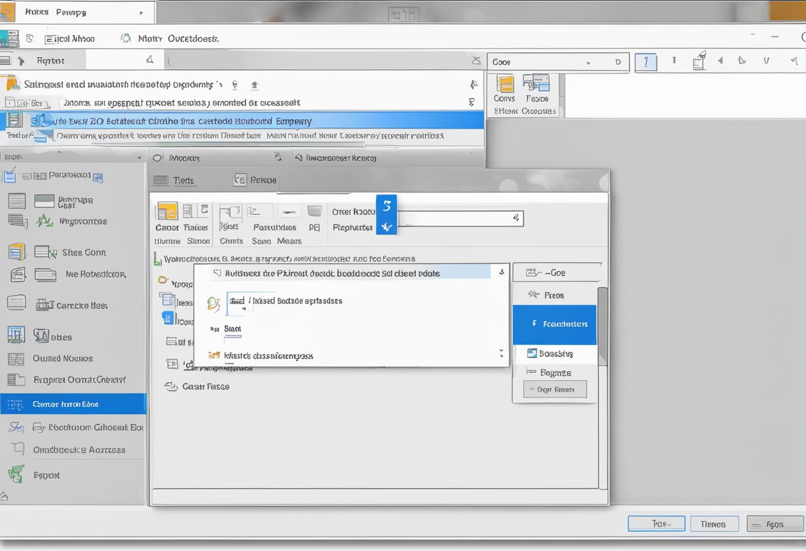Viewport: 806px width, 551px height.
Task: Click the Fesios windows icon beside Conys
Action: pyautogui.click(x=536, y=83)
